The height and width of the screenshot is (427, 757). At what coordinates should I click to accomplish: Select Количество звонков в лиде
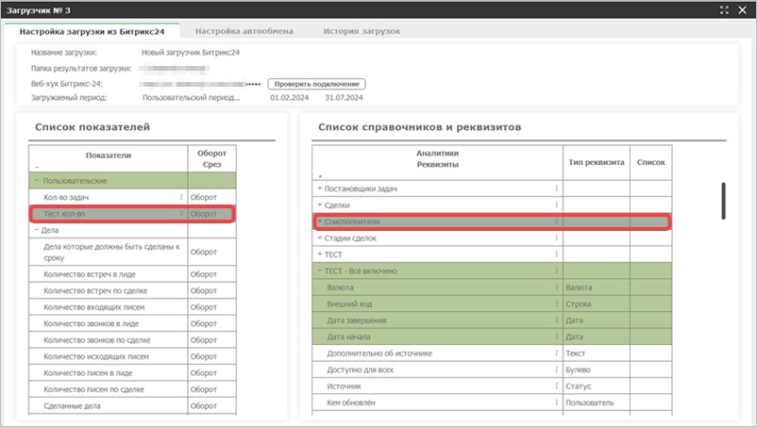point(91,323)
